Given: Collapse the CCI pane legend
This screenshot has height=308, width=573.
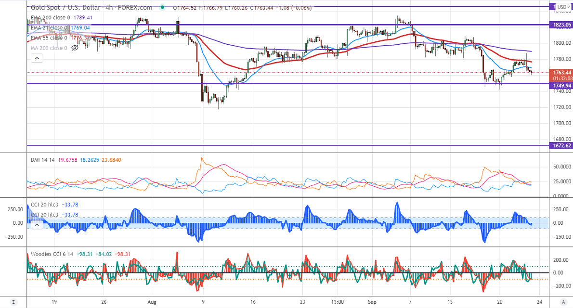Looking at the screenshot, I should pos(37,225).
